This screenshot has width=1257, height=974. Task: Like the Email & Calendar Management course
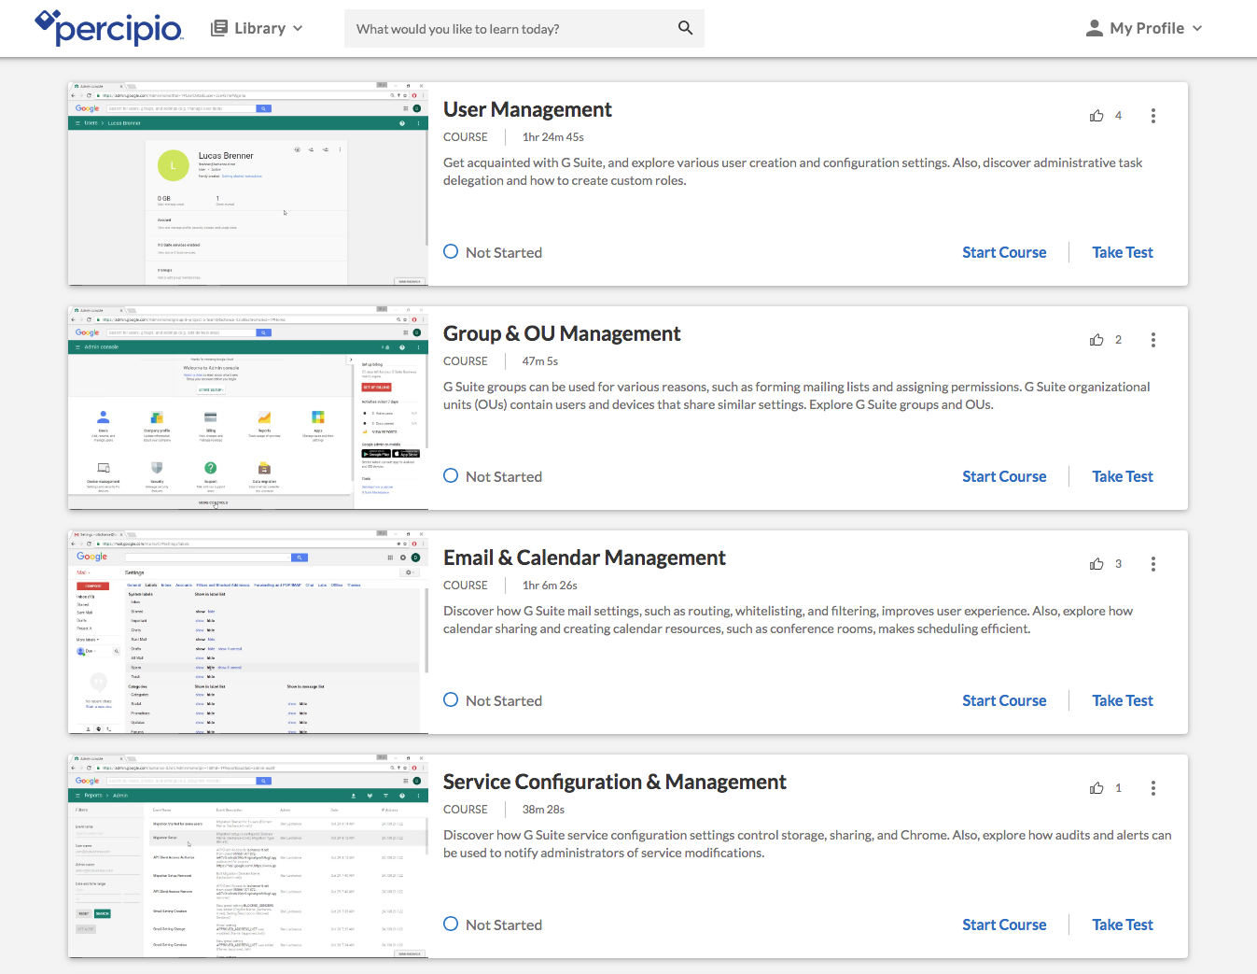coord(1096,564)
